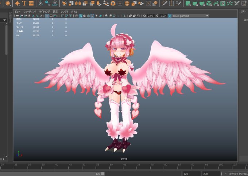Click the green unfold UV shelf icon
248x176 pixels.
[x=230, y=3]
